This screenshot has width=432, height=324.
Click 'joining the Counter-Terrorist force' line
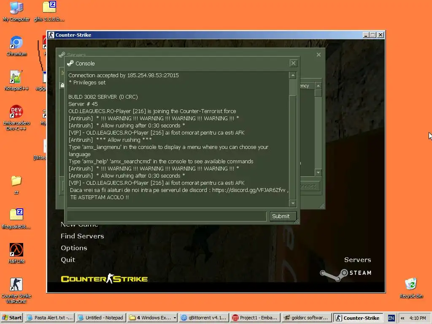(152, 111)
